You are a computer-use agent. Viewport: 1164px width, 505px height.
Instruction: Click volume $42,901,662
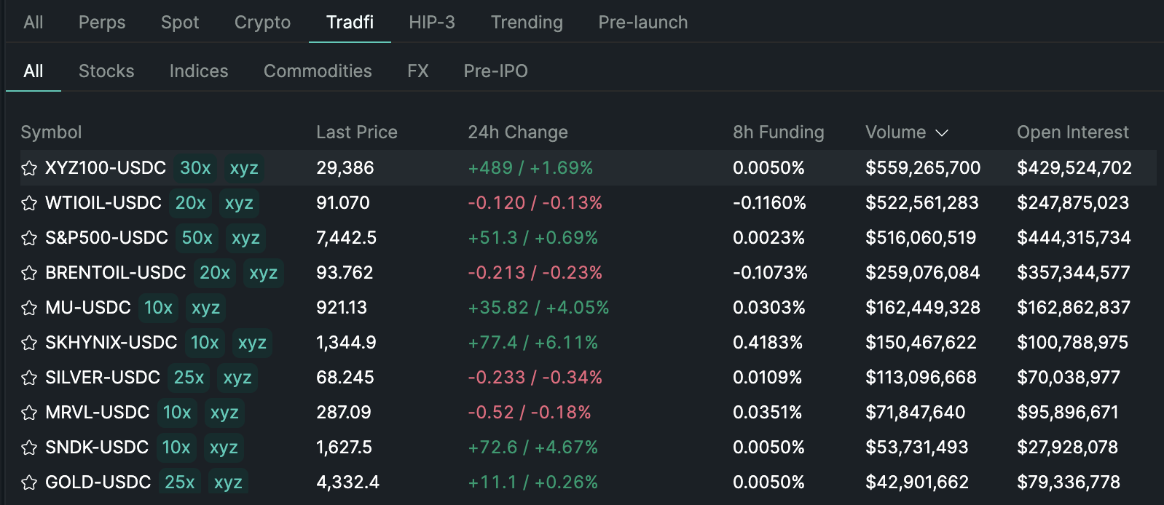coord(917,482)
